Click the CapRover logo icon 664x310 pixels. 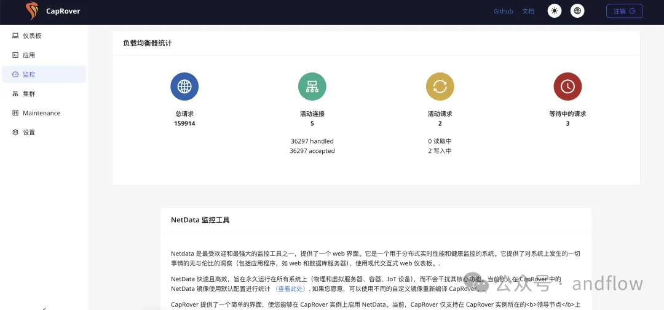point(31,11)
